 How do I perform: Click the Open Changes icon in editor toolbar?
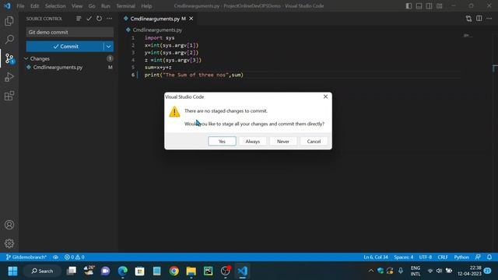(468, 19)
